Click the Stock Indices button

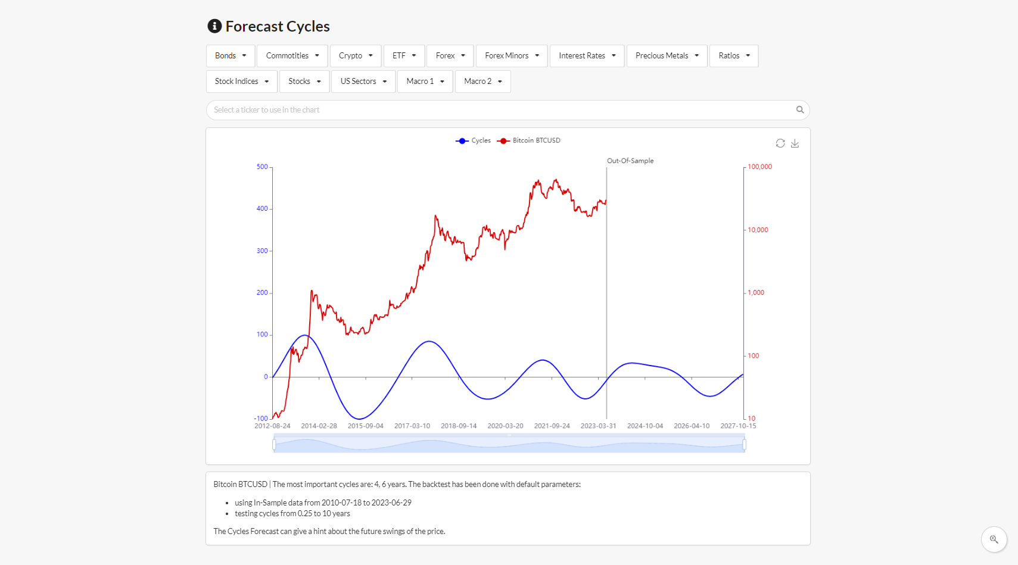coord(241,82)
